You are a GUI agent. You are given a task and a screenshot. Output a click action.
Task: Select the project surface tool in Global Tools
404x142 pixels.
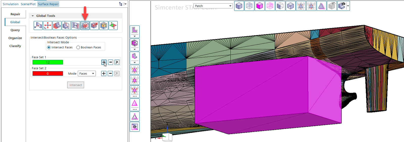[38, 25]
